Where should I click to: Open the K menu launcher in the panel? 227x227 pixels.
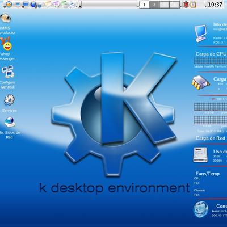(x=9, y=4)
